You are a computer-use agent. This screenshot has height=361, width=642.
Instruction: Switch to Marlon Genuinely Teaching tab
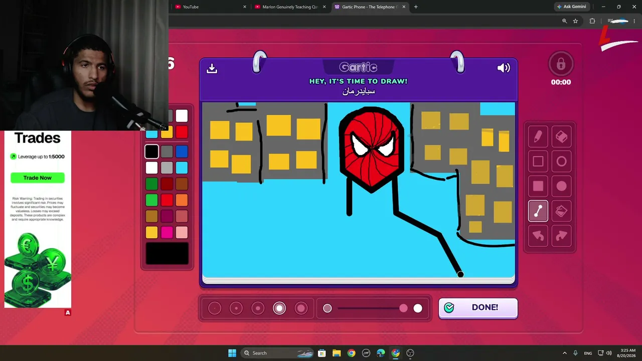(290, 7)
